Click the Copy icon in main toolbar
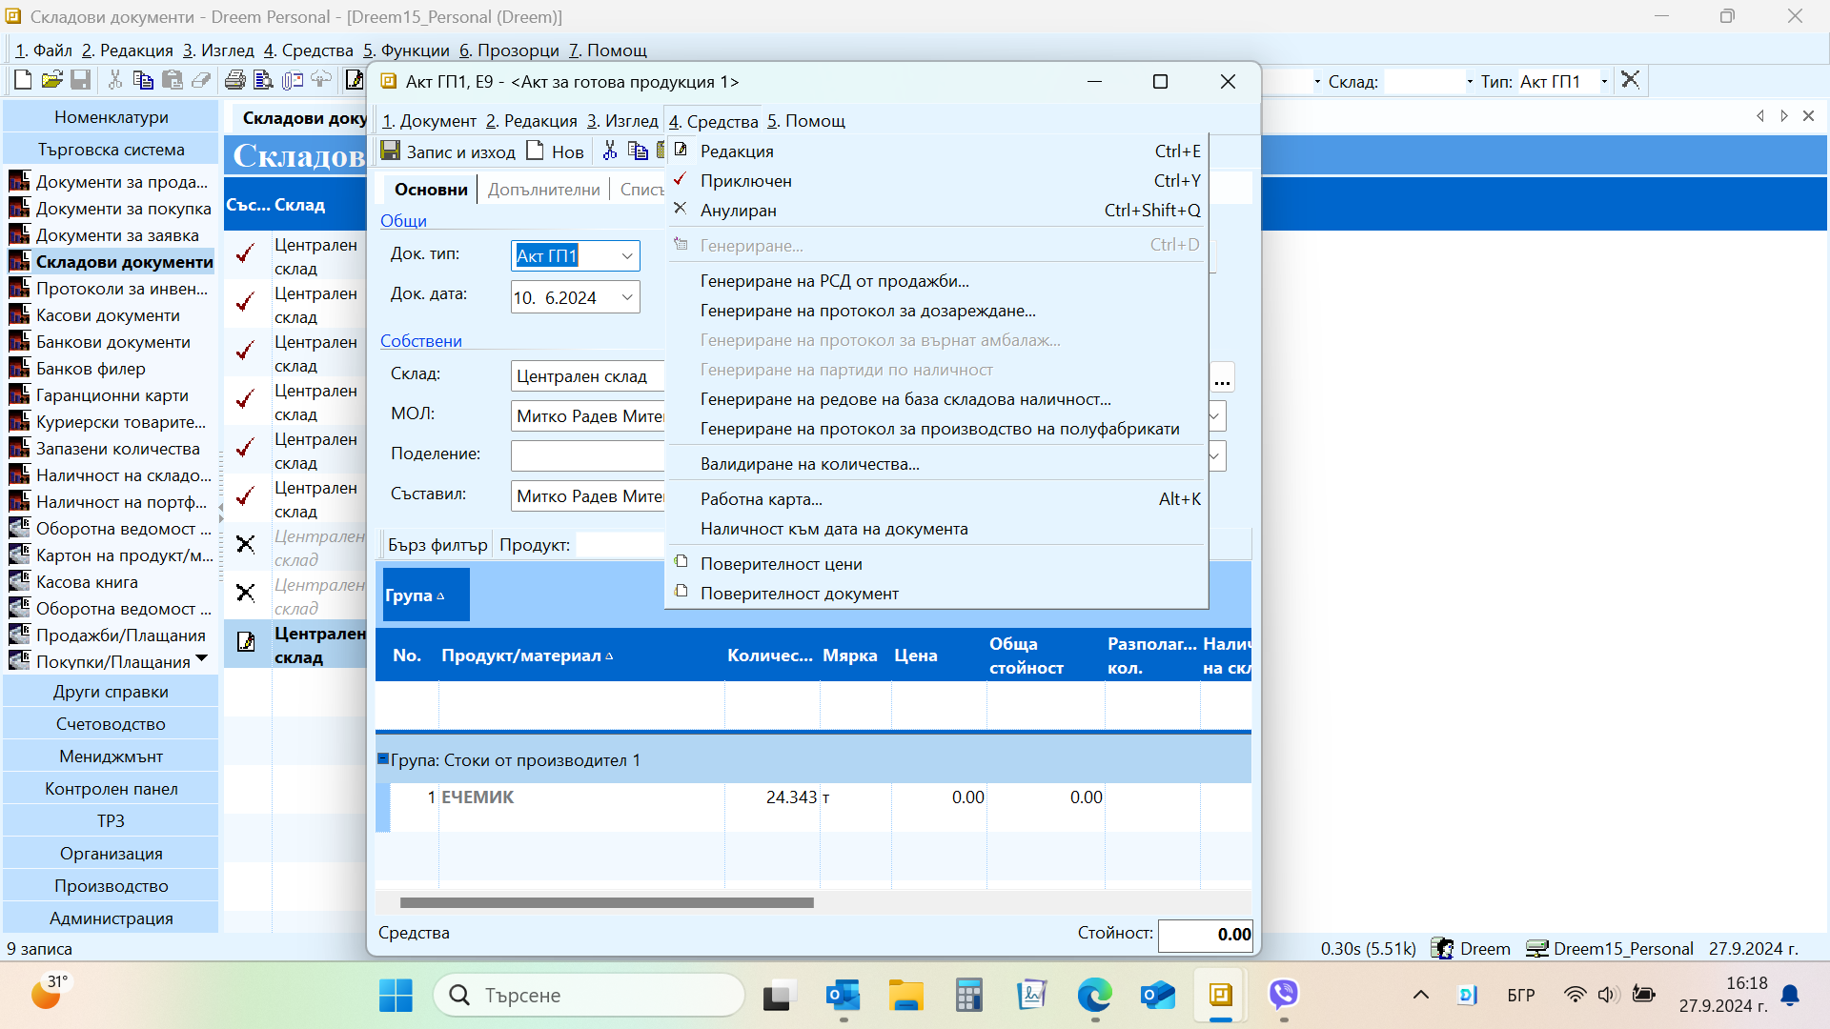 click(x=143, y=80)
